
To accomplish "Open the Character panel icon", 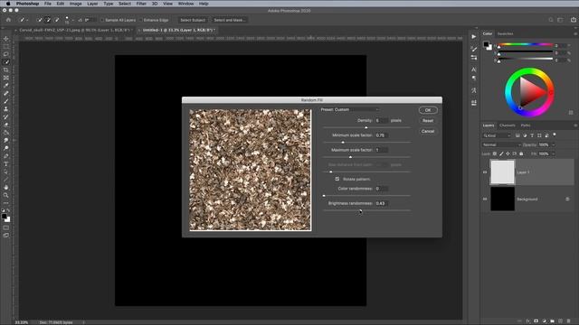I will coord(474,70).
